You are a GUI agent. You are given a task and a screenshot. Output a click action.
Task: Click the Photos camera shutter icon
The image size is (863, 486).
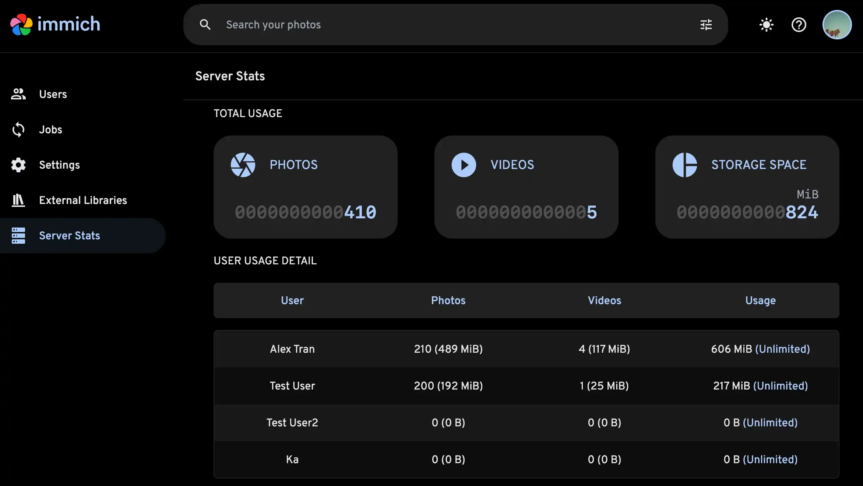coord(244,165)
